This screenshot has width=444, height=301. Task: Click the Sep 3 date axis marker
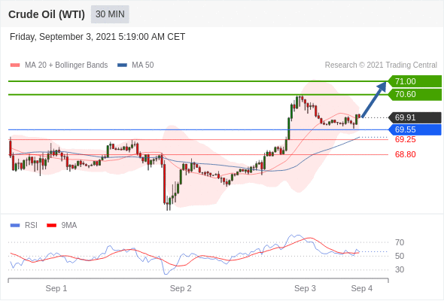(x=305, y=288)
